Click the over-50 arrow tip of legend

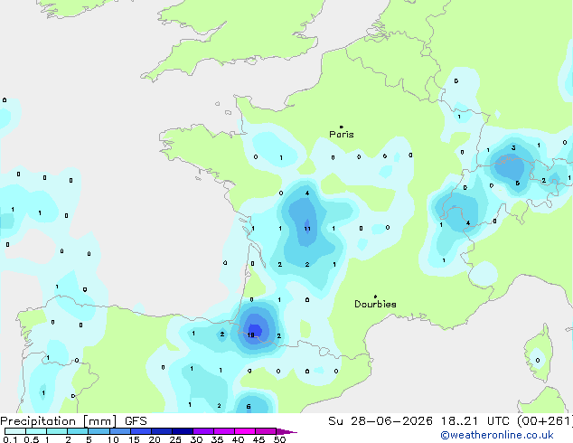click(x=286, y=431)
